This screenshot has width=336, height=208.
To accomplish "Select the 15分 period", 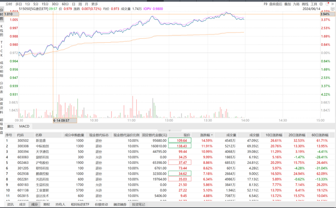I will (45, 4).
